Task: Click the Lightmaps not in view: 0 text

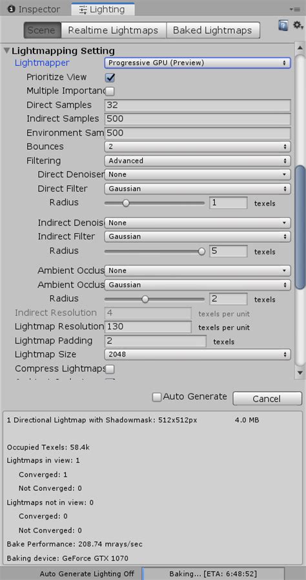Action: [x=50, y=502]
